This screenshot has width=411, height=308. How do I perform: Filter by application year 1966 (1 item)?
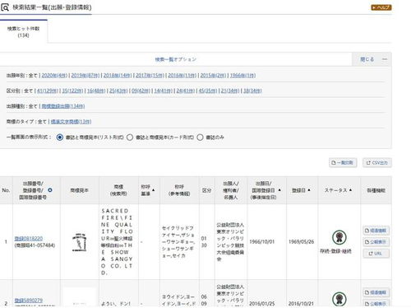(242, 76)
